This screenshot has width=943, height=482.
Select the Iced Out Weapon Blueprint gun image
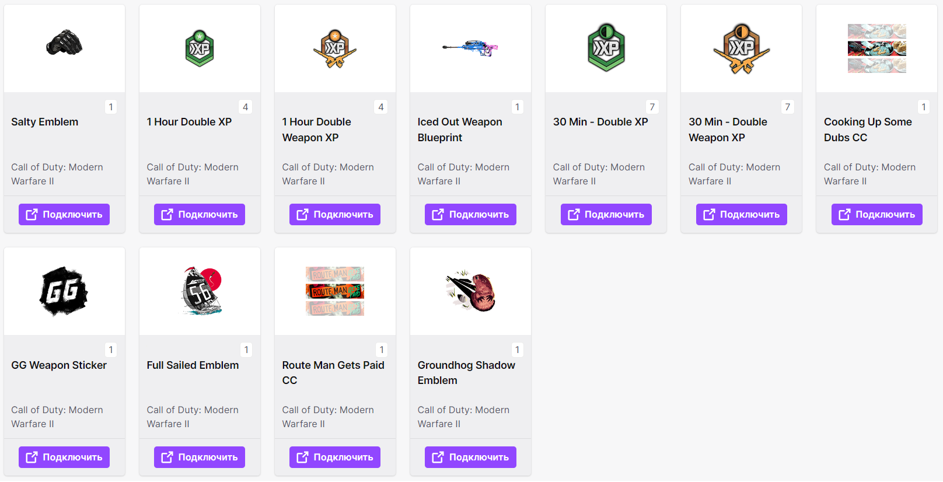tap(470, 48)
